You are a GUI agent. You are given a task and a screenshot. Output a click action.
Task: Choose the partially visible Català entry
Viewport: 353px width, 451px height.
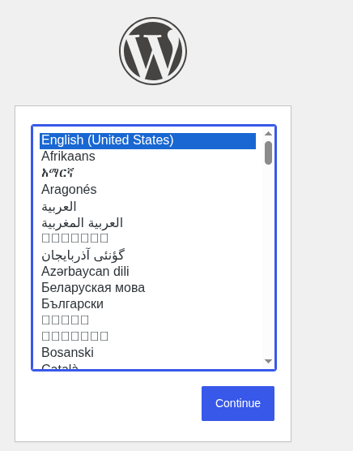coord(147,365)
